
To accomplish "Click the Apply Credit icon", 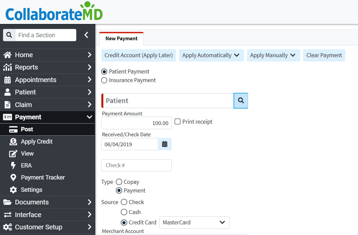I will click(x=14, y=141).
